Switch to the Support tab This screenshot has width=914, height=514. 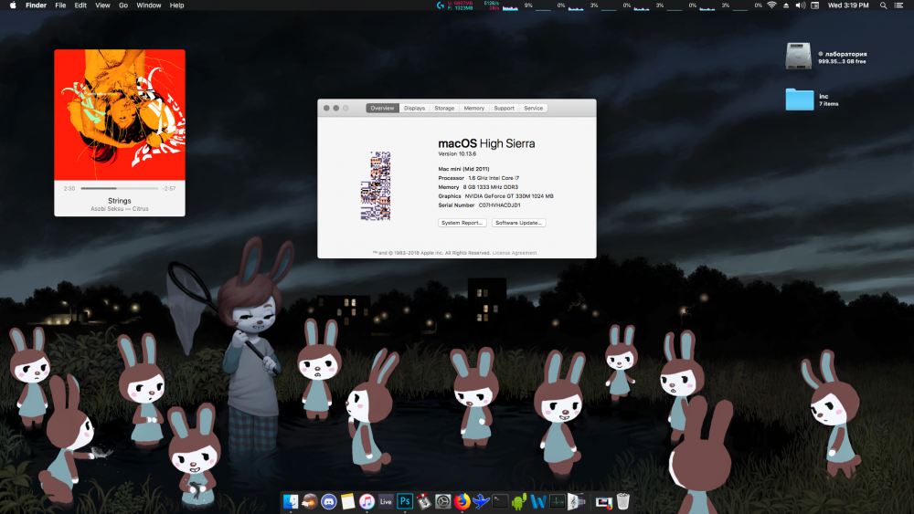click(505, 109)
